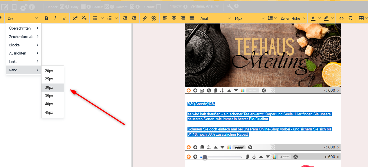Open the source code view icon

tap(342, 18)
